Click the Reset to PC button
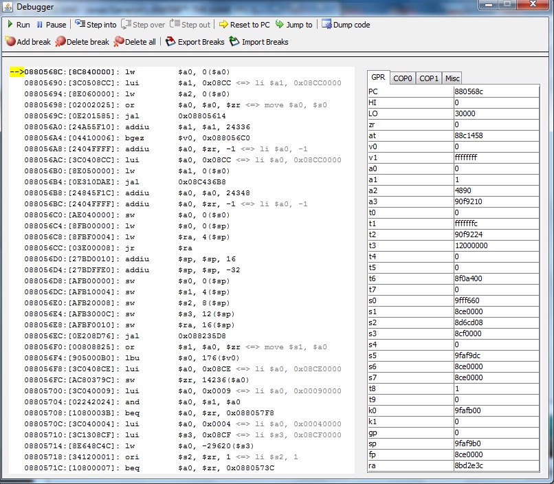The image size is (554, 484). point(244,25)
